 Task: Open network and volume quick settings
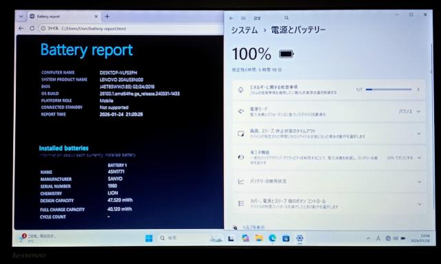pyautogui.click(x=392, y=239)
